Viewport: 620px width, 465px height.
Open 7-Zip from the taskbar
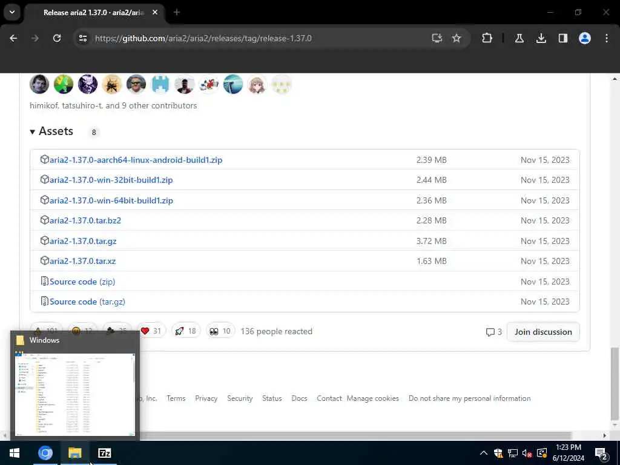point(104,453)
